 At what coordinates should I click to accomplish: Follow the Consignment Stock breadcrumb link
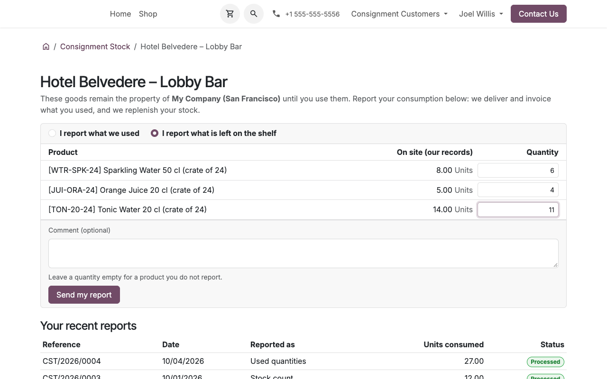coord(95,46)
